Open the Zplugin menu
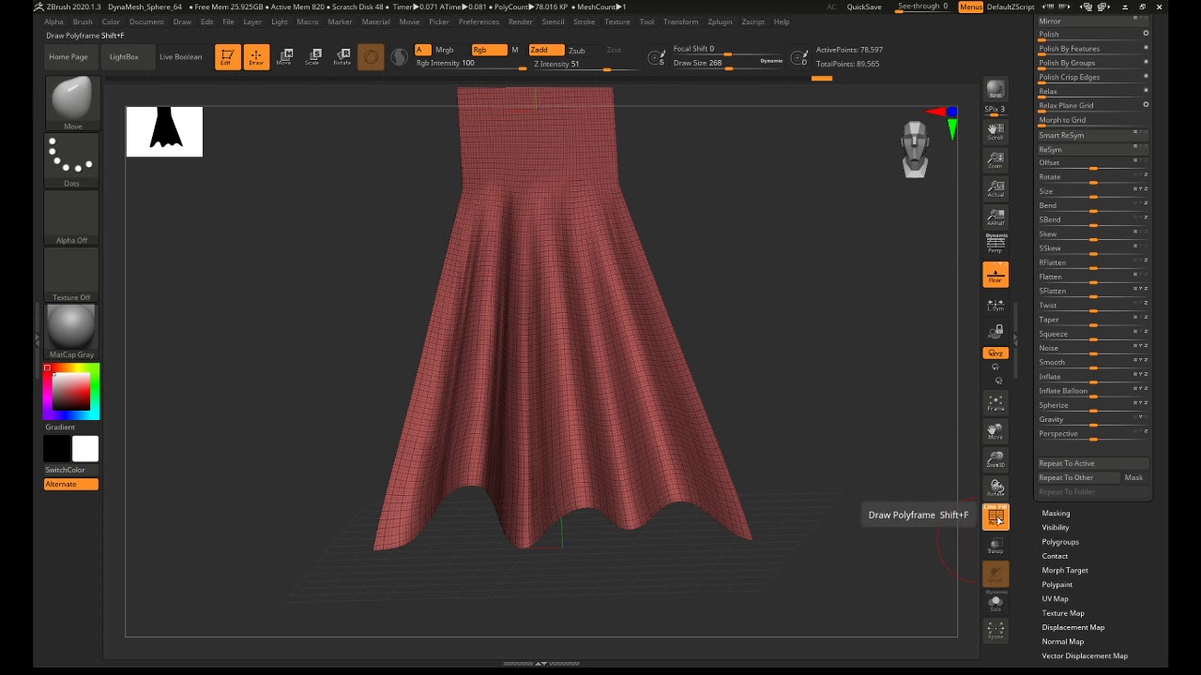1201x675 pixels. click(x=720, y=22)
